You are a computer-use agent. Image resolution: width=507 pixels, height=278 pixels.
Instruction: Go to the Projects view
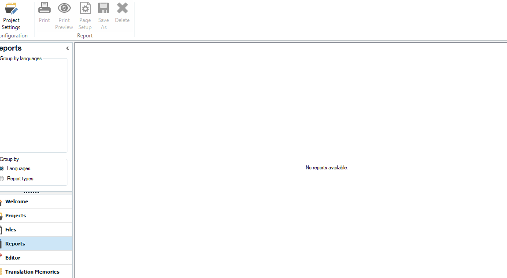point(16,216)
